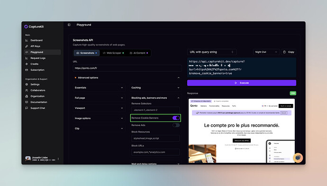
Task: Copy the request URL with Copy button
Action: (289, 52)
